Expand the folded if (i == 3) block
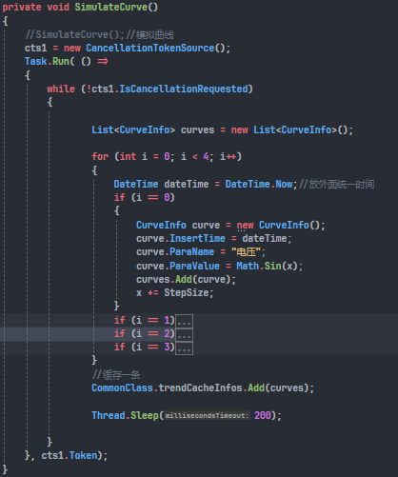This screenshot has width=398, height=477. [184, 348]
